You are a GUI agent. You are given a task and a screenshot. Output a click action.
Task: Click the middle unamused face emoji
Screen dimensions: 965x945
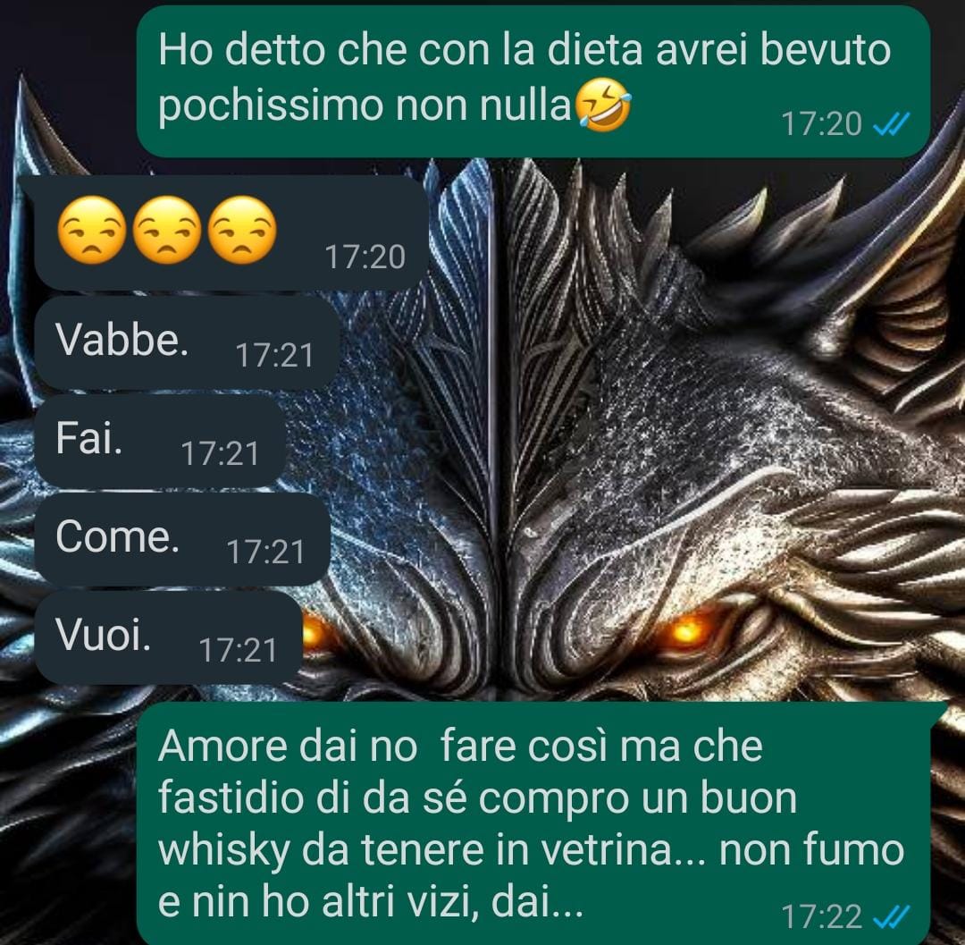[167, 231]
